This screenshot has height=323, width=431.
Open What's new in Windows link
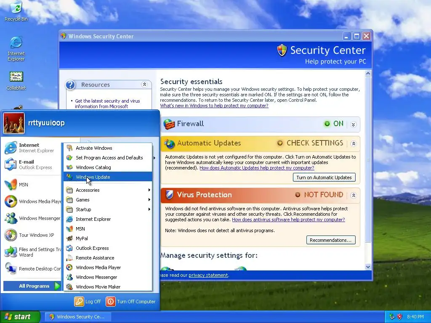point(214,106)
